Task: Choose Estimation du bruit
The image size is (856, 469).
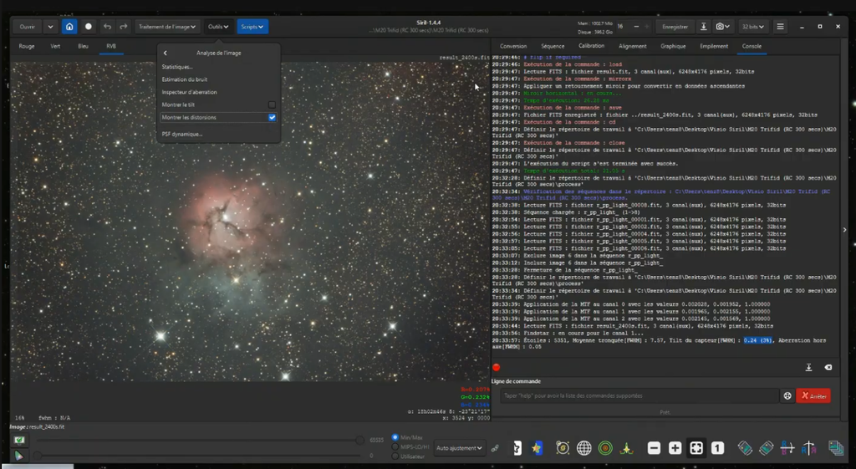Action: pyautogui.click(x=185, y=79)
